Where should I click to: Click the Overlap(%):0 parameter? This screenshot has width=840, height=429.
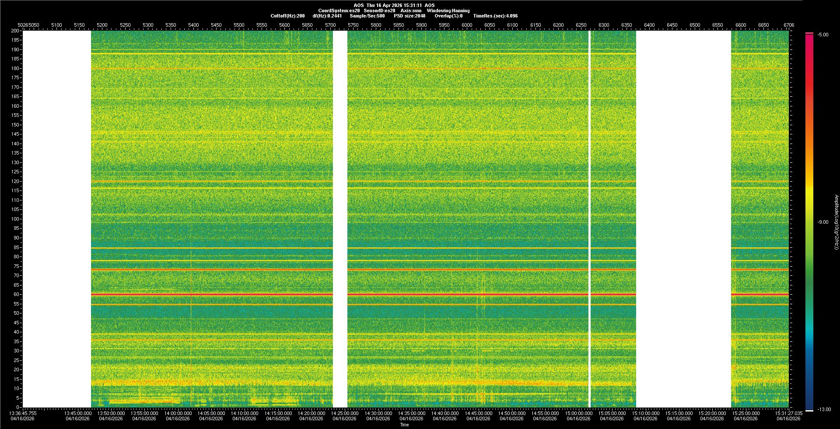click(448, 16)
